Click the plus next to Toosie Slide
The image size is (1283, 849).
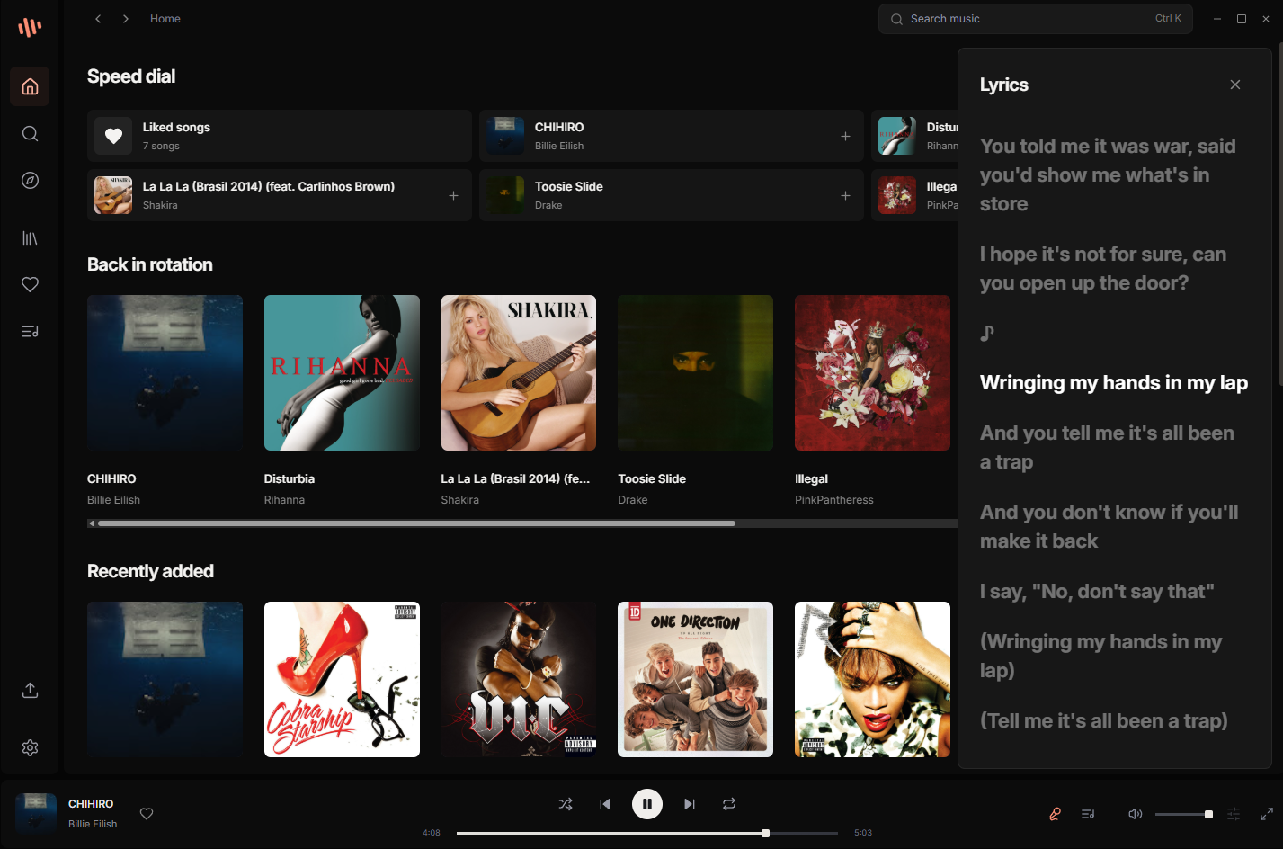coord(845,195)
